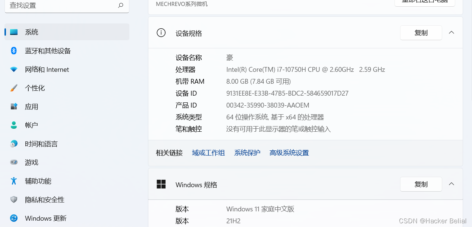Open Windows 更新 page

click(67, 218)
